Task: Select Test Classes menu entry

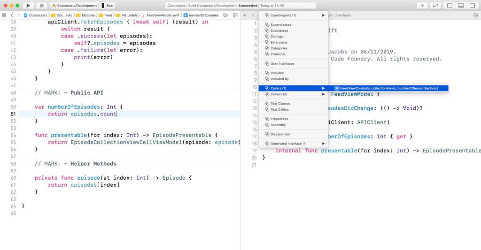Action: pyautogui.click(x=294, y=104)
